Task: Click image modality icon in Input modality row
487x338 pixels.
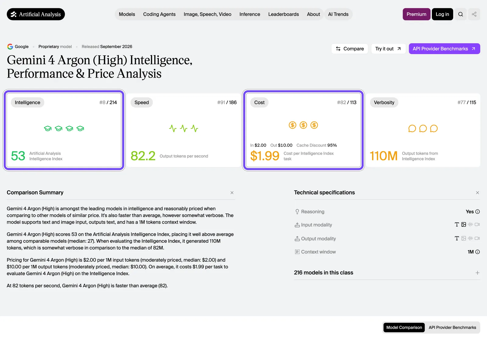Action: coord(464,225)
